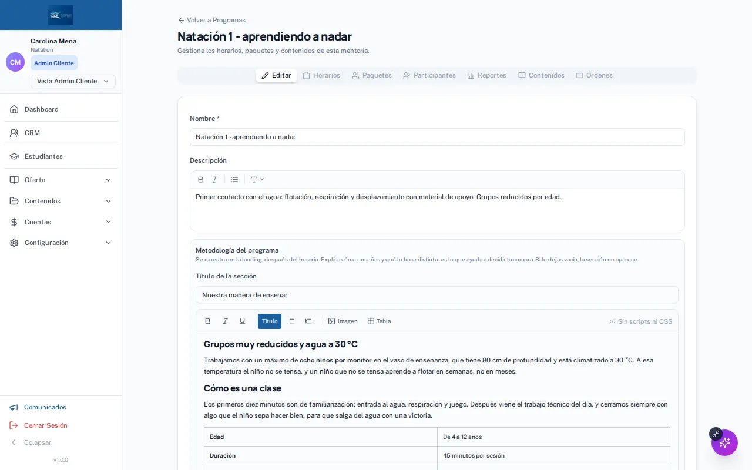
Task: Switch to the Paquetes tab
Action: coord(372,75)
